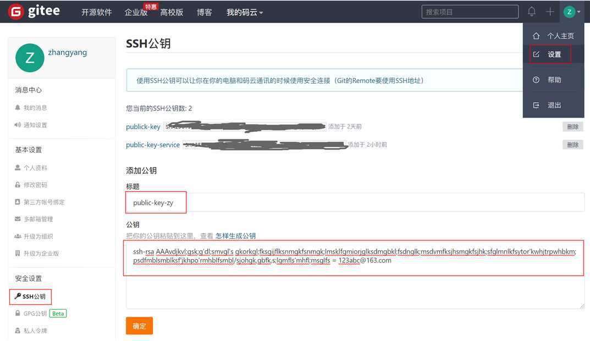The width and height of the screenshot is (590, 341).
Task: Click the bell icon next to 我的消息
Action: (x=17, y=108)
